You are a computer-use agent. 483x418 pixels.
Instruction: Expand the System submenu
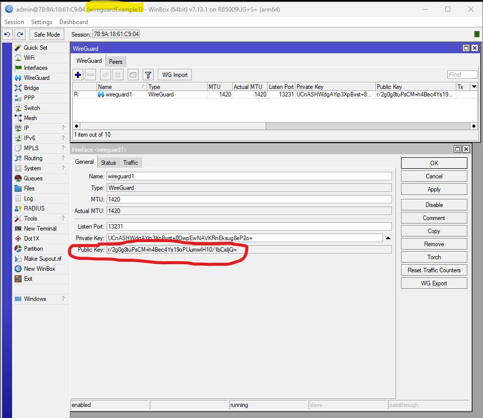(64, 168)
